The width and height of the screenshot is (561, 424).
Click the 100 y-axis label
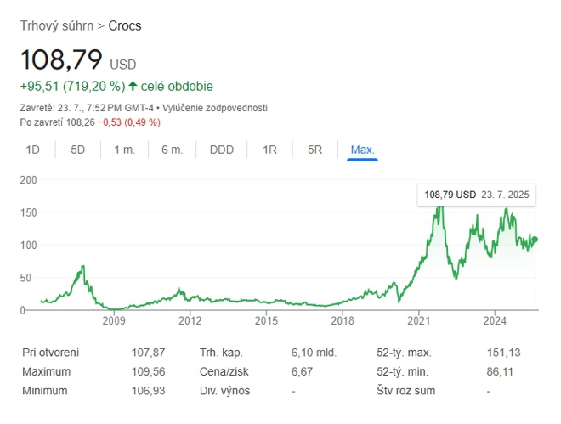pos(28,246)
